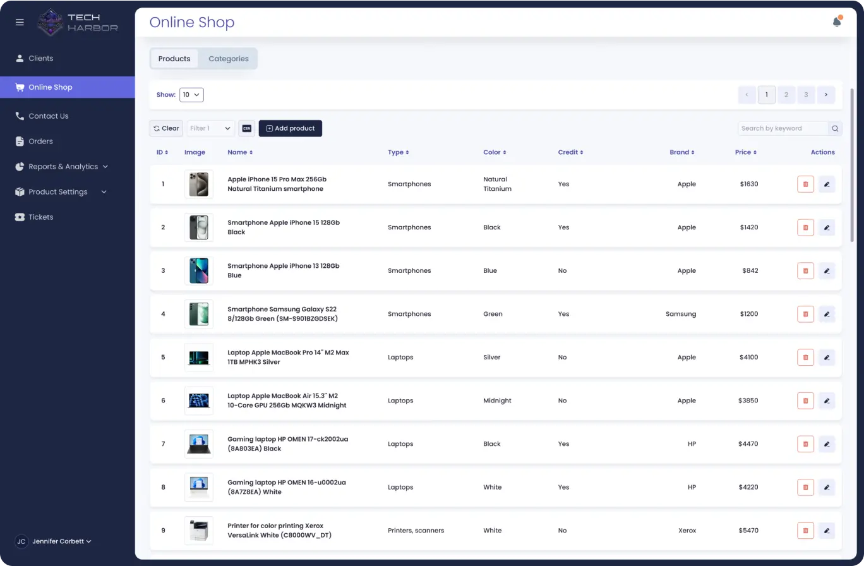
Task: Open the Samsung Galaxy S22 thumbnail
Action: [198, 314]
